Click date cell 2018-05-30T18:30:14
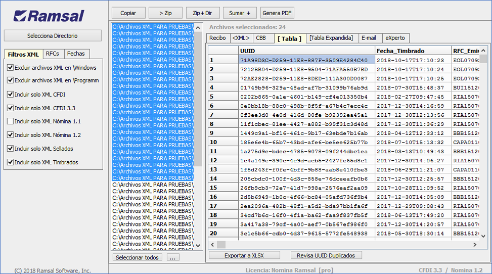This screenshot has width=492, height=274. [413, 233]
